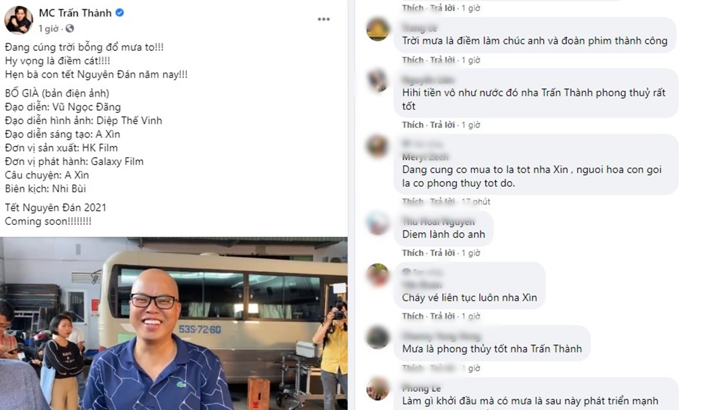Open the MC Trấn Thành page name link

tap(75, 13)
